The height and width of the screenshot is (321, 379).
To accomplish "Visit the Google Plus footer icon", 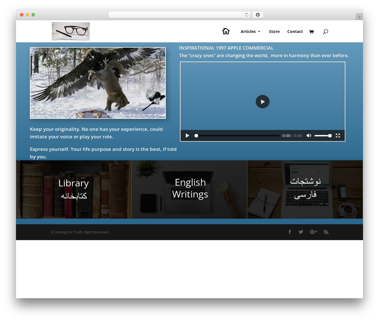I will 314,232.
